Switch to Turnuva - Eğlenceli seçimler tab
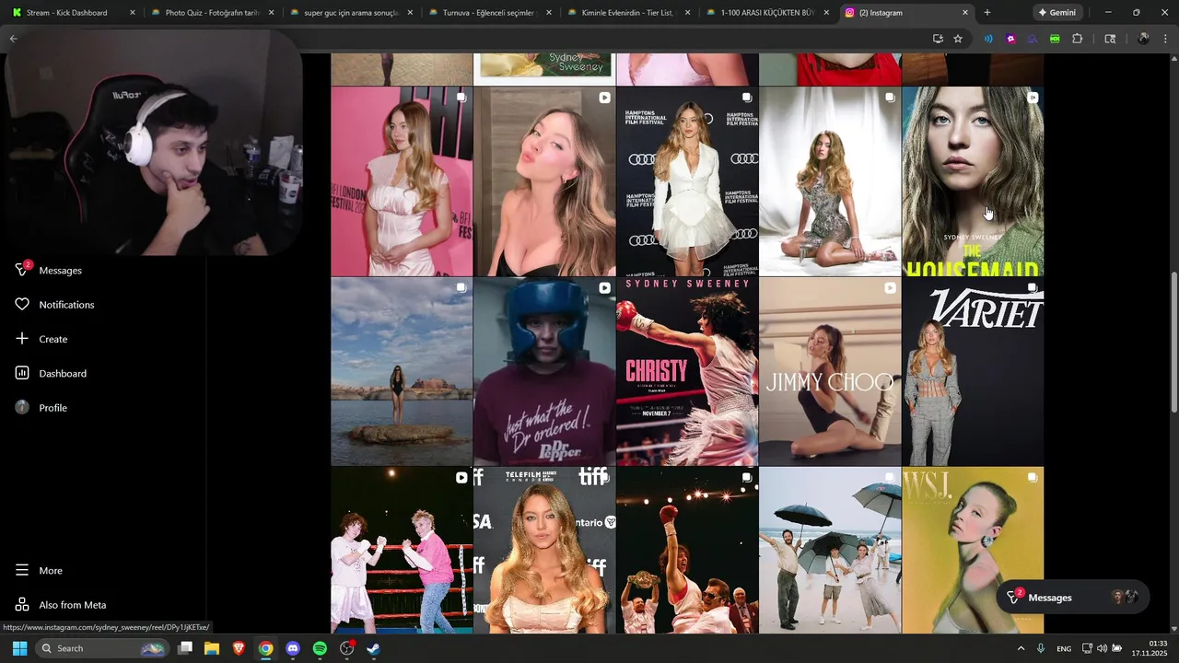The height and width of the screenshot is (663, 1179). (x=488, y=13)
